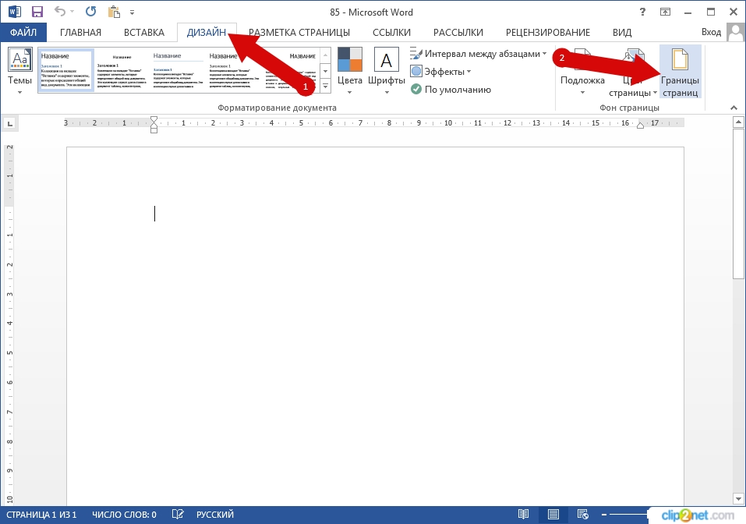Undo the last action
This screenshot has height=524, width=746.
click(59, 12)
